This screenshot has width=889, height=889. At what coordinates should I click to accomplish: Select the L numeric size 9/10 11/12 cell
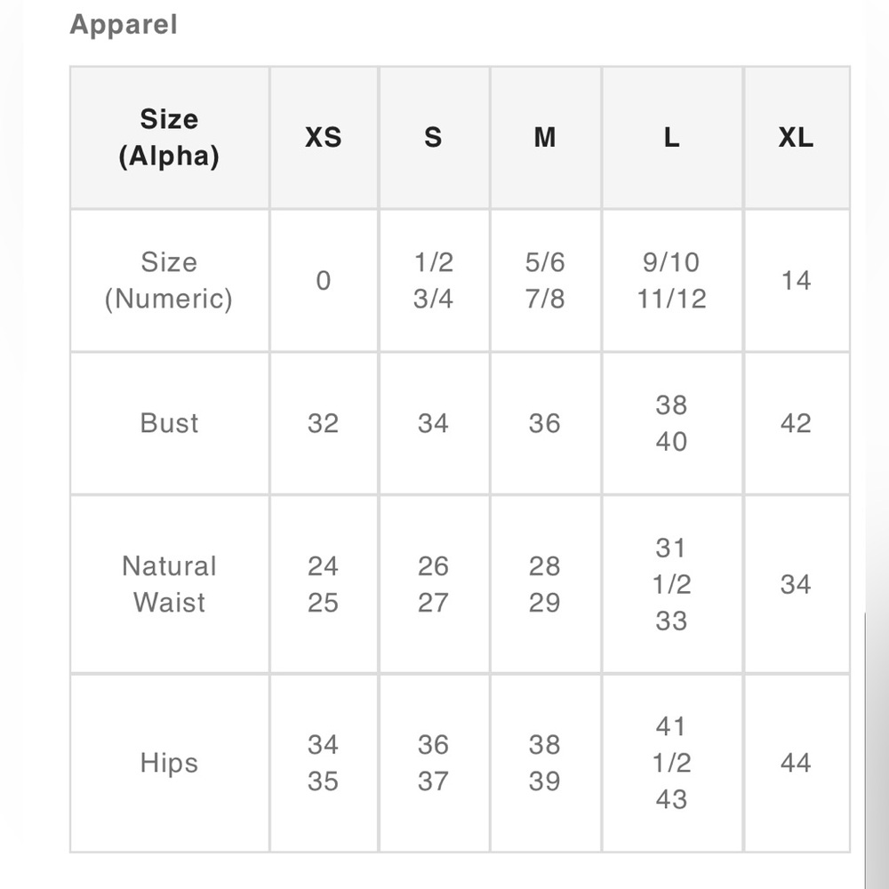click(671, 281)
